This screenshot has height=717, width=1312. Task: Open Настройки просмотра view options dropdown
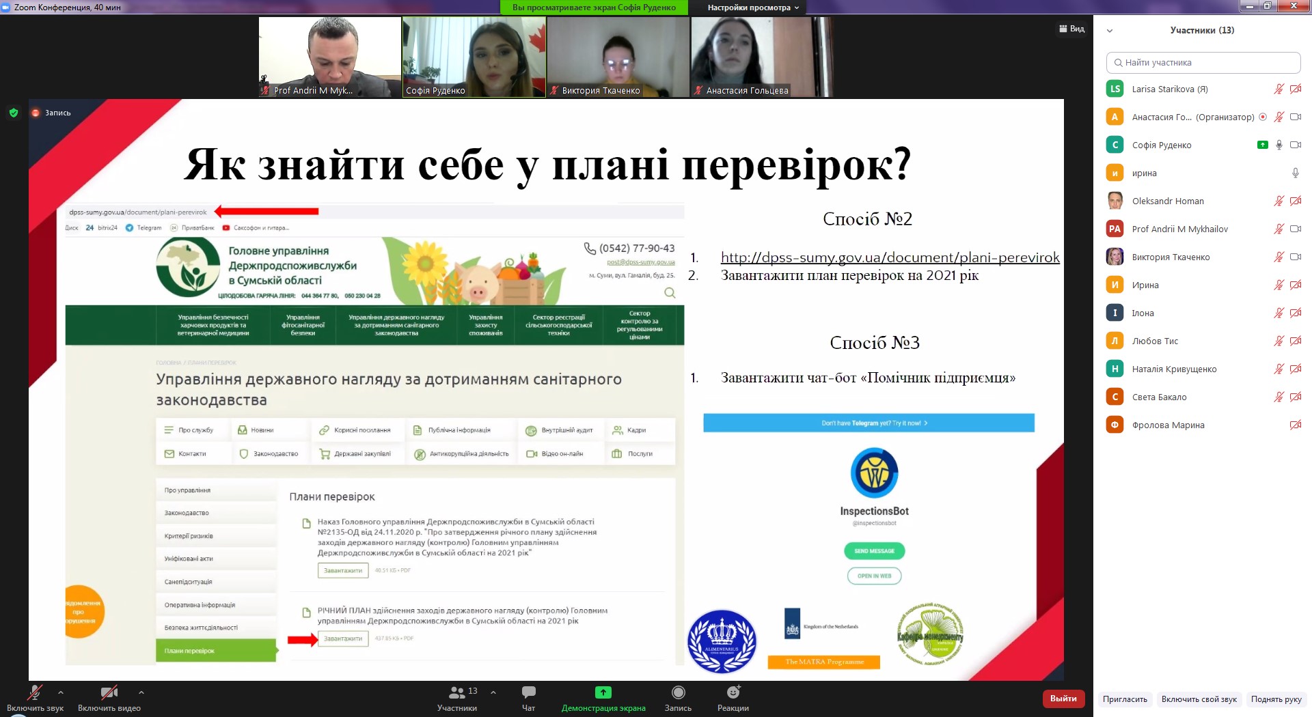(x=753, y=8)
